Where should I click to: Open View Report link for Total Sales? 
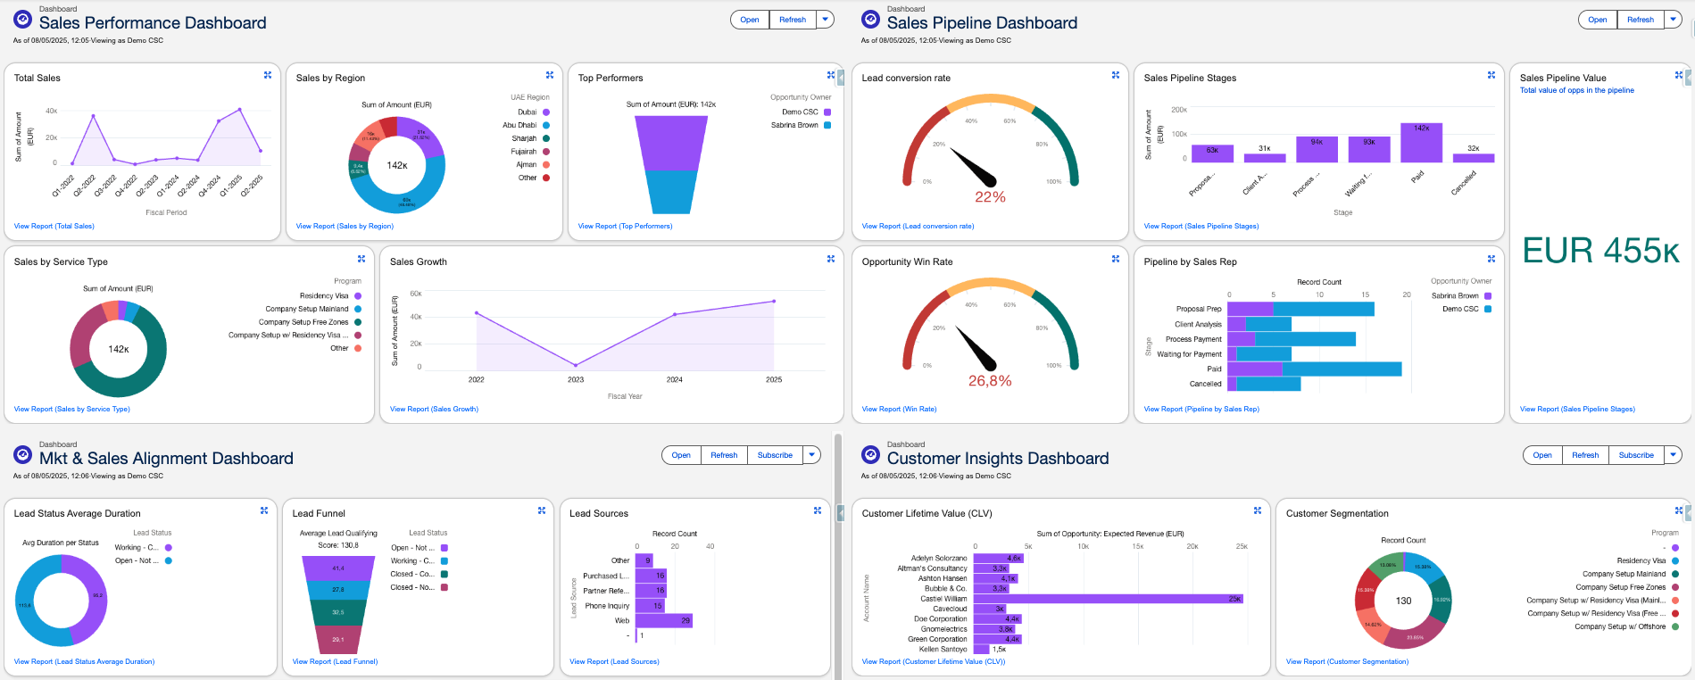click(x=54, y=227)
